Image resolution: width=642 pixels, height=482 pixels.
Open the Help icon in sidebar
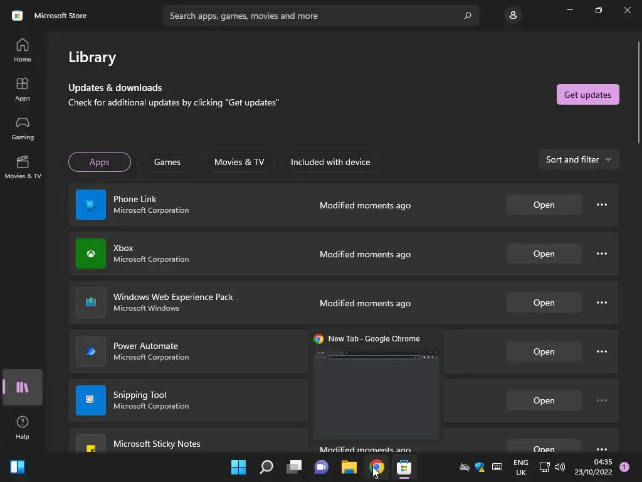click(x=23, y=427)
